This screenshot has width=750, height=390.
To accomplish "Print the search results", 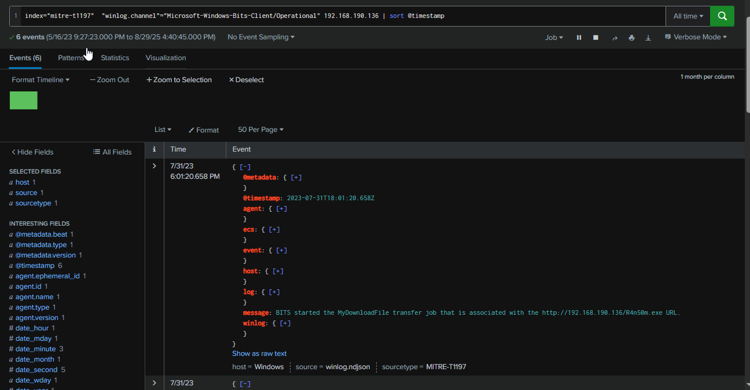I will pos(631,38).
